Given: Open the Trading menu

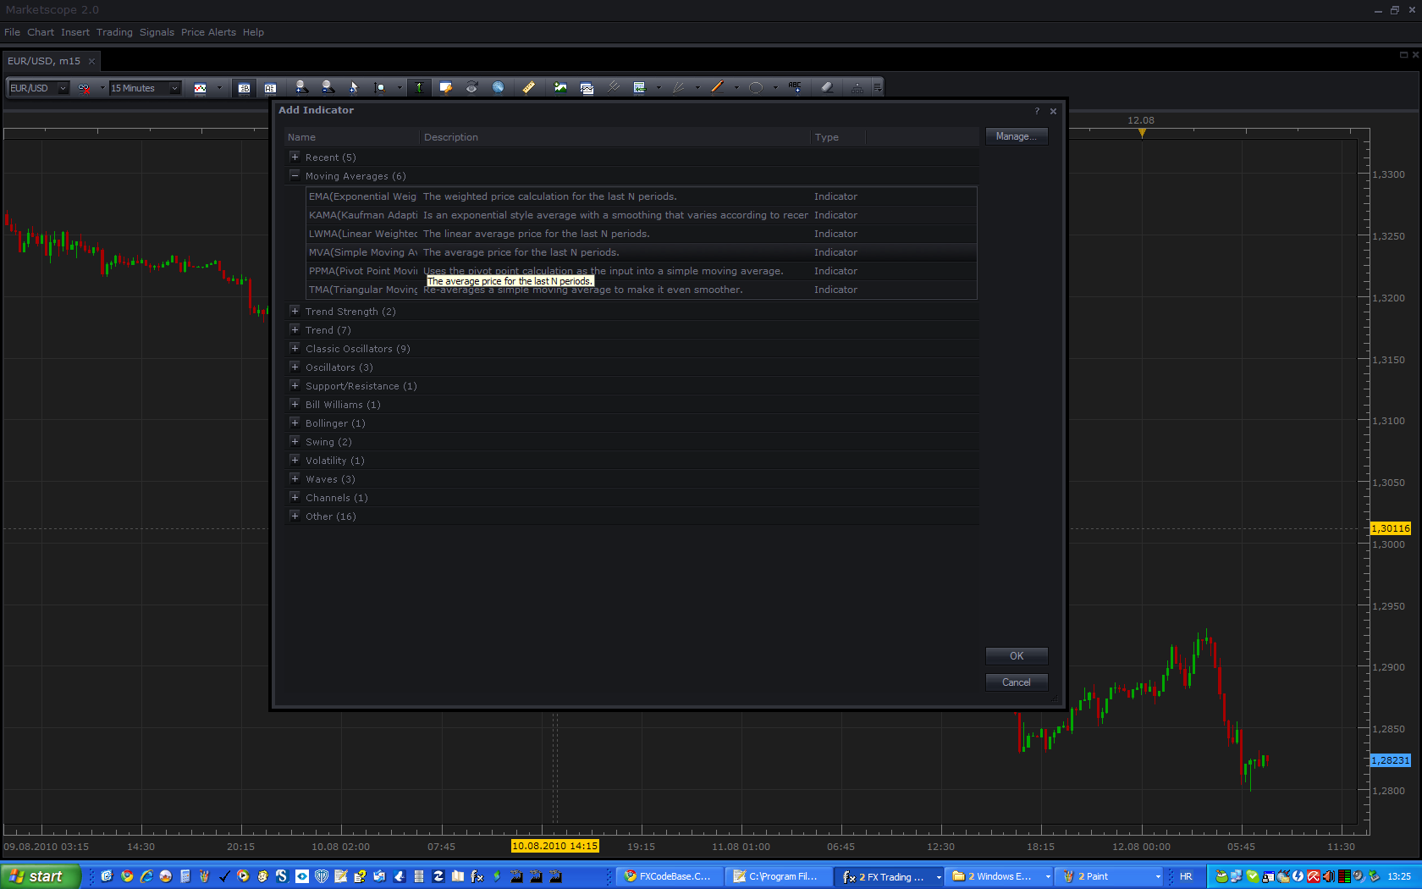Looking at the screenshot, I should [114, 32].
